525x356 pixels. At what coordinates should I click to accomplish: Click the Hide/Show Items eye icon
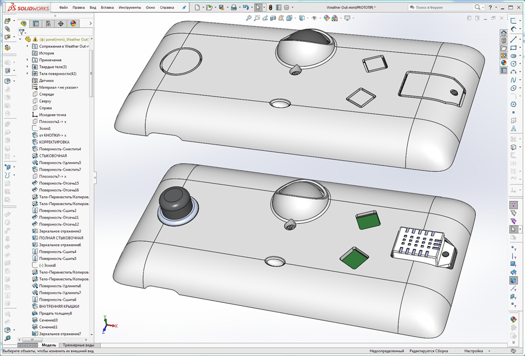(x=314, y=18)
